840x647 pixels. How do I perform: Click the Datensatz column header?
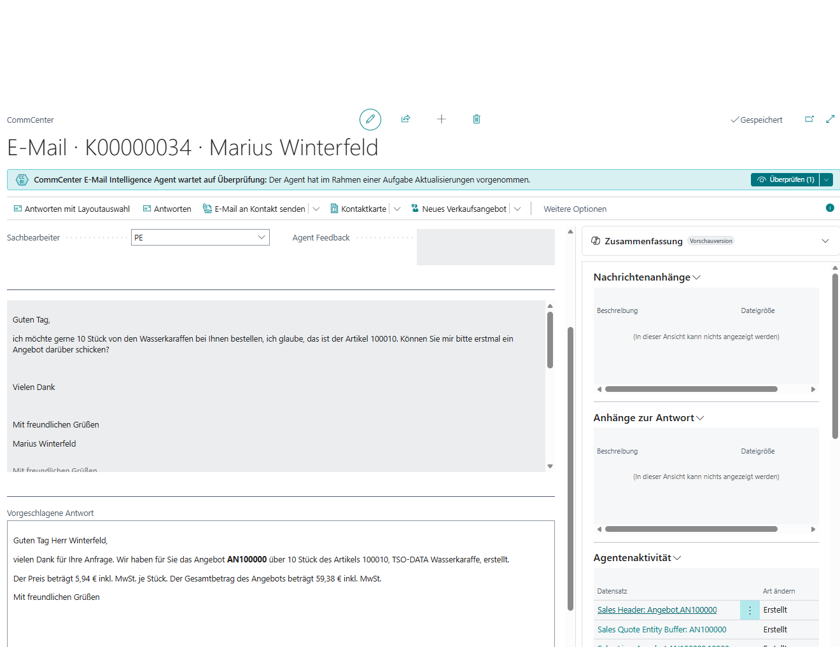[x=612, y=591]
